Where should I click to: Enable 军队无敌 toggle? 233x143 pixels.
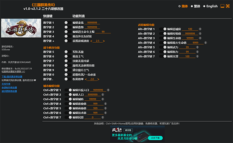(x=68, y=52)
